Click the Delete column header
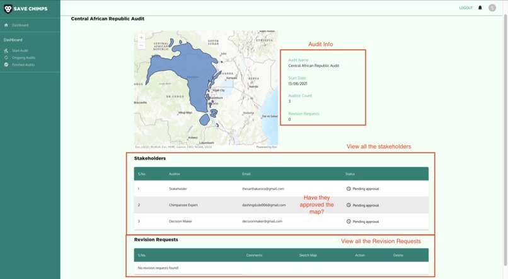The height and width of the screenshot is (279, 508). click(398, 255)
